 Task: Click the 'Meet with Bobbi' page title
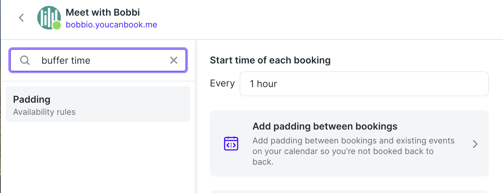click(x=103, y=12)
